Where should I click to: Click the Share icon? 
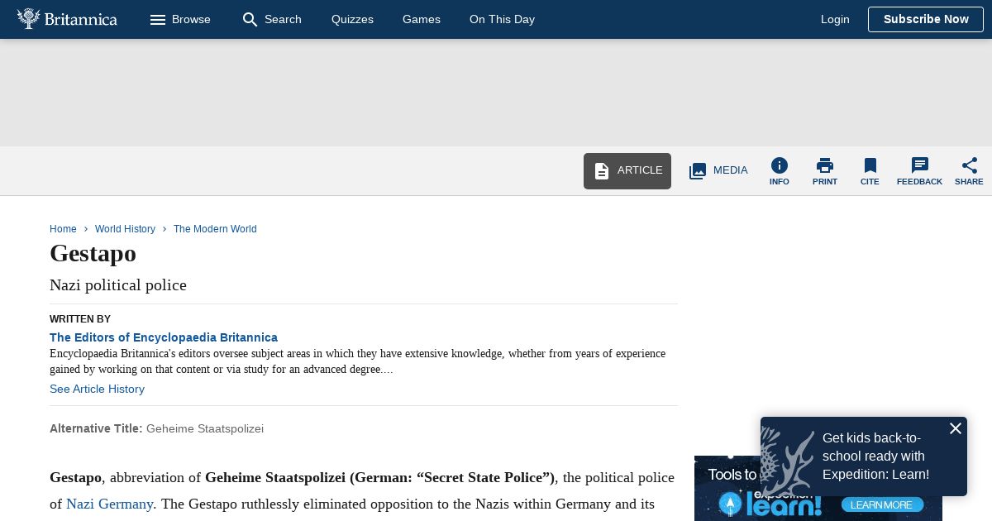click(970, 165)
